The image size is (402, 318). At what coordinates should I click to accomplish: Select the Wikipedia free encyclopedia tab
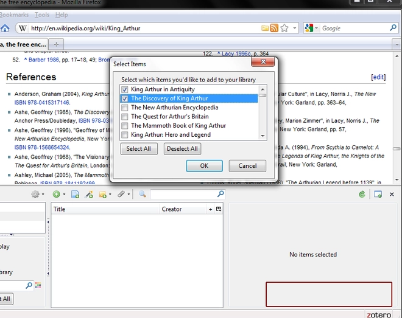tap(23, 44)
